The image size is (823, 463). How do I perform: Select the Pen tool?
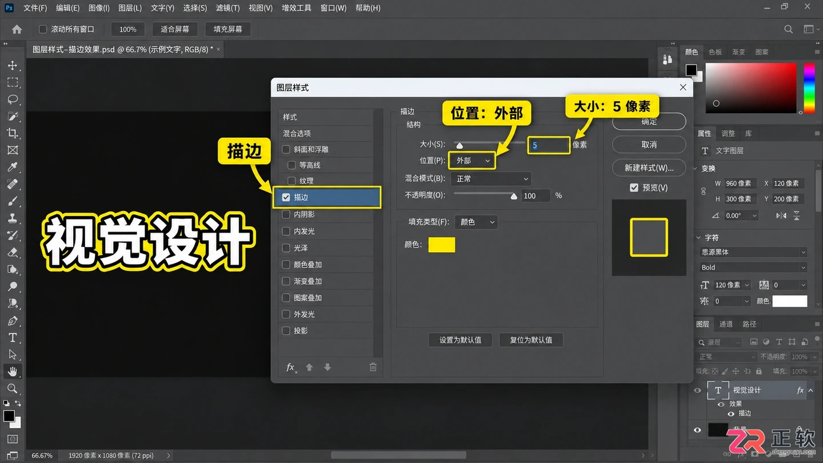pyautogui.click(x=13, y=321)
